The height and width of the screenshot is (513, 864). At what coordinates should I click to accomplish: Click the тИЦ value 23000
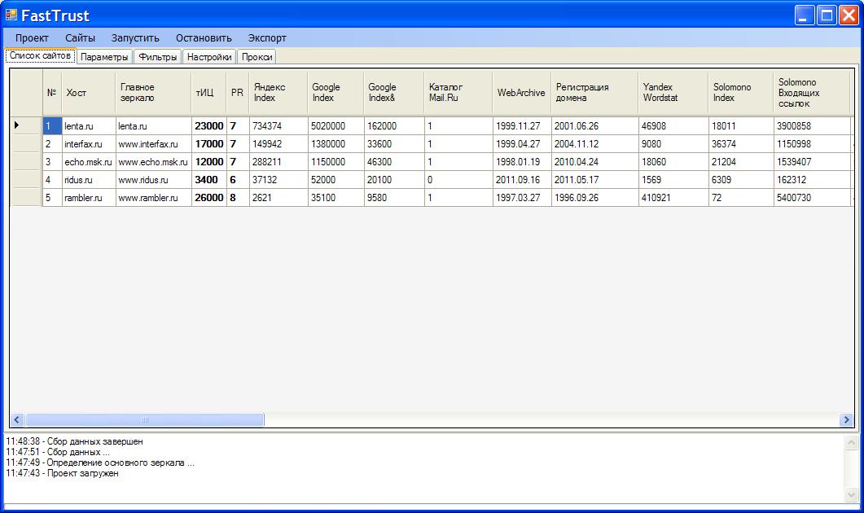[x=208, y=125]
